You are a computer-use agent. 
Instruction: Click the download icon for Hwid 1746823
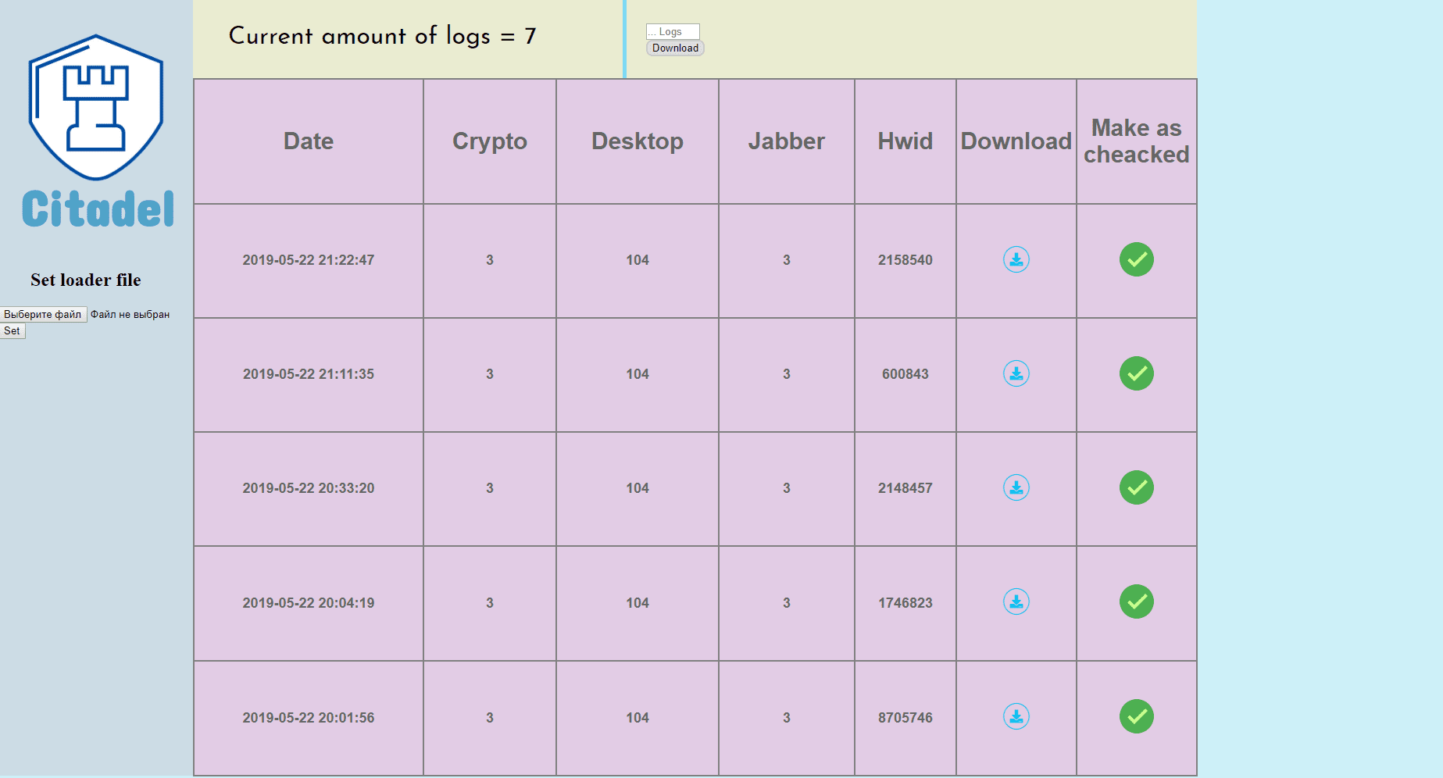click(1016, 601)
